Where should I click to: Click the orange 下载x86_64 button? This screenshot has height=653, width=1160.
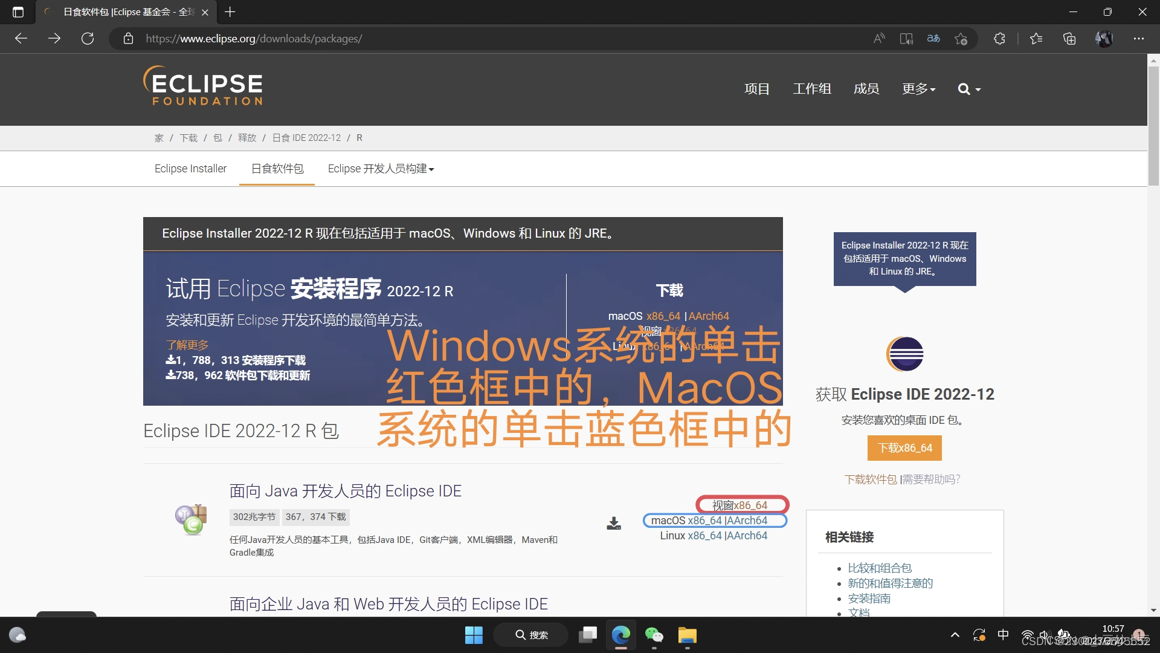pyautogui.click(x=904, y=448)
